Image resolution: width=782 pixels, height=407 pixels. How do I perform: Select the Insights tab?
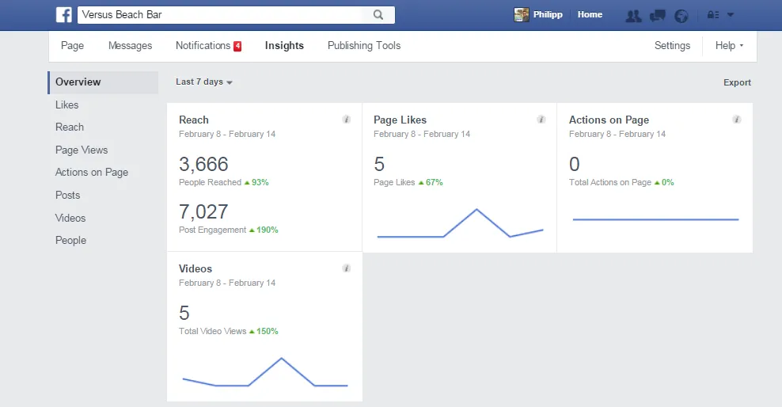[x=284, y=45]
